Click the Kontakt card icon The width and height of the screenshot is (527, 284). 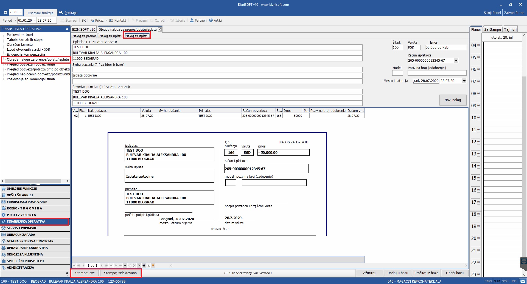(111, 20)
